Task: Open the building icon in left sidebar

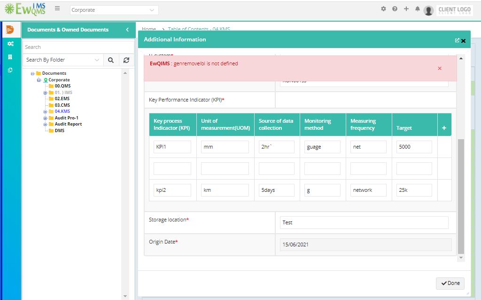Action: pyautogui.click(x=10, y=57)
